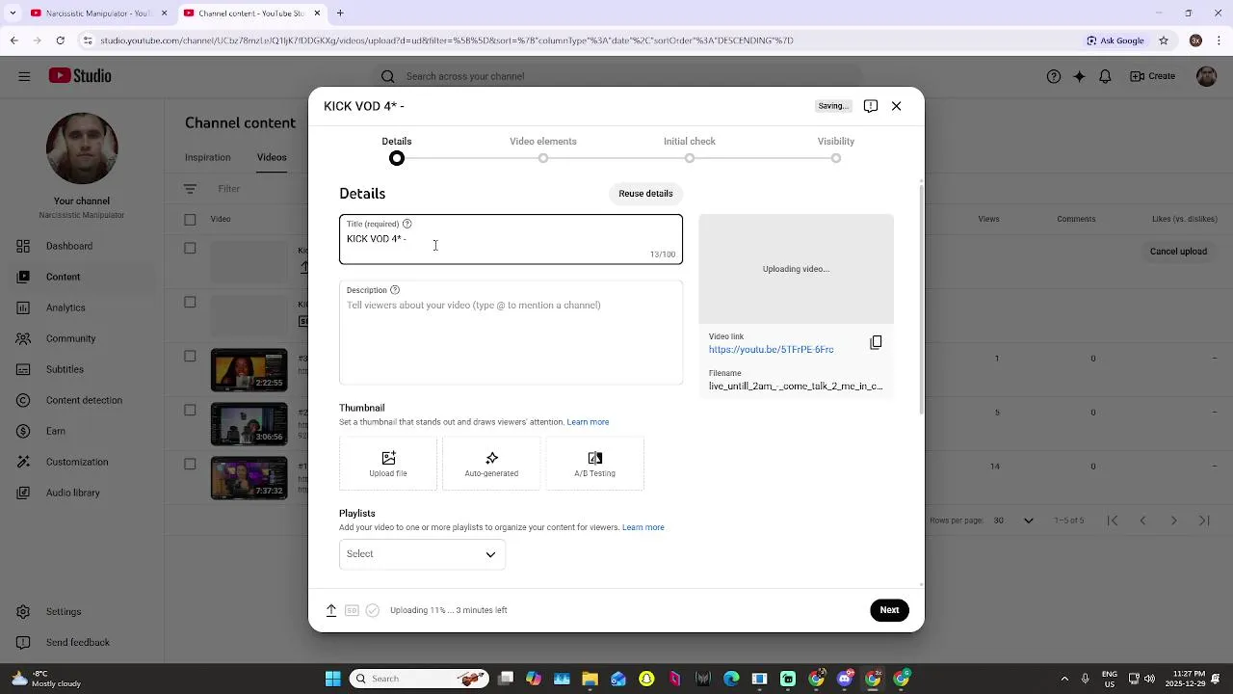This screenshot has width=1233, height=694.
Task: Select checkbox for the 3:06:56 video
Action: tap(190, 410)
